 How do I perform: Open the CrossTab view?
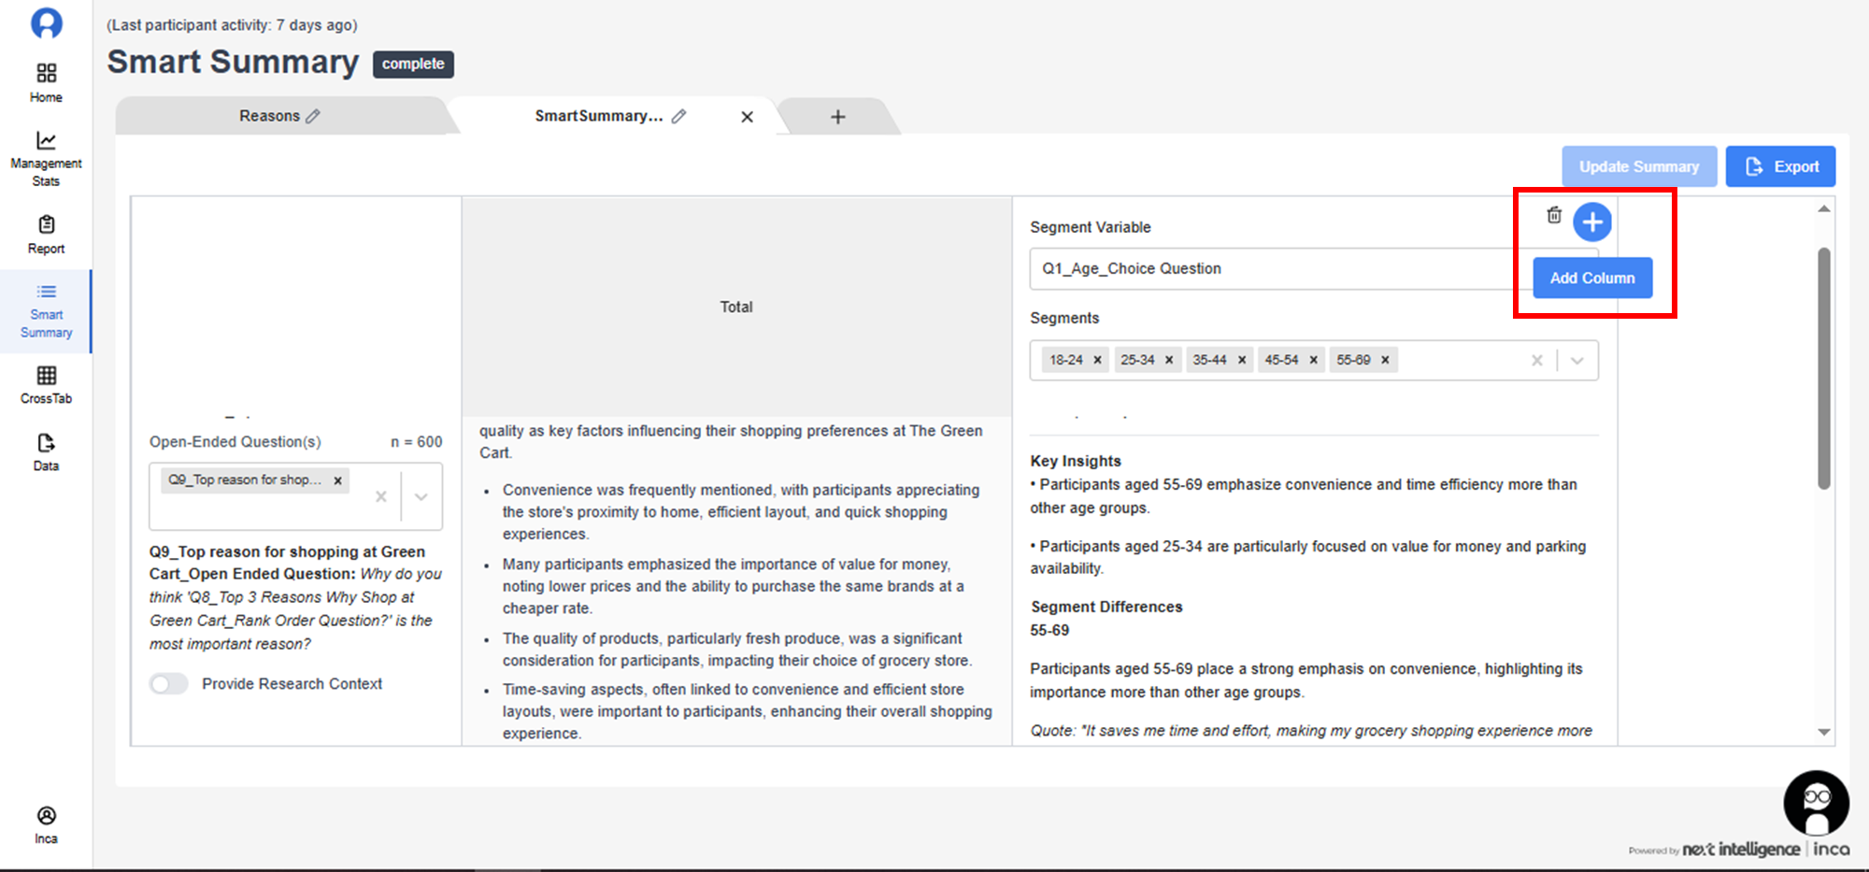(x=46, y=385)
